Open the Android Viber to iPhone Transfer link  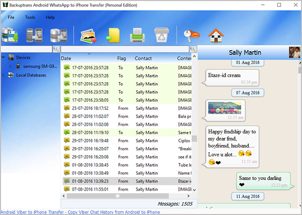tap(80, 212)
